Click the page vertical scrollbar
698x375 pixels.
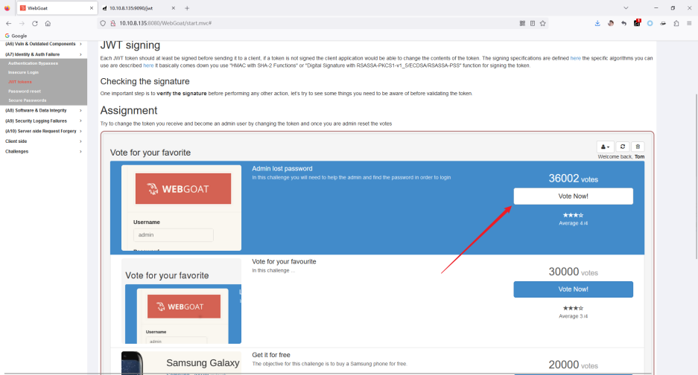(x=697, y=176)
